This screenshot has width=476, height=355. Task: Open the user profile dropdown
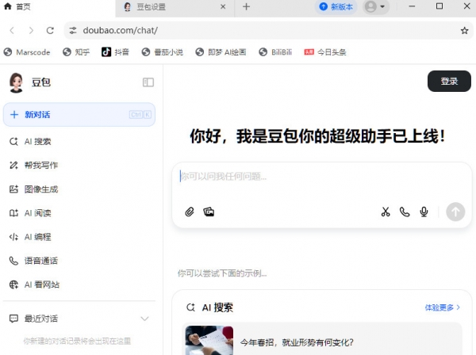click(375, 6)
